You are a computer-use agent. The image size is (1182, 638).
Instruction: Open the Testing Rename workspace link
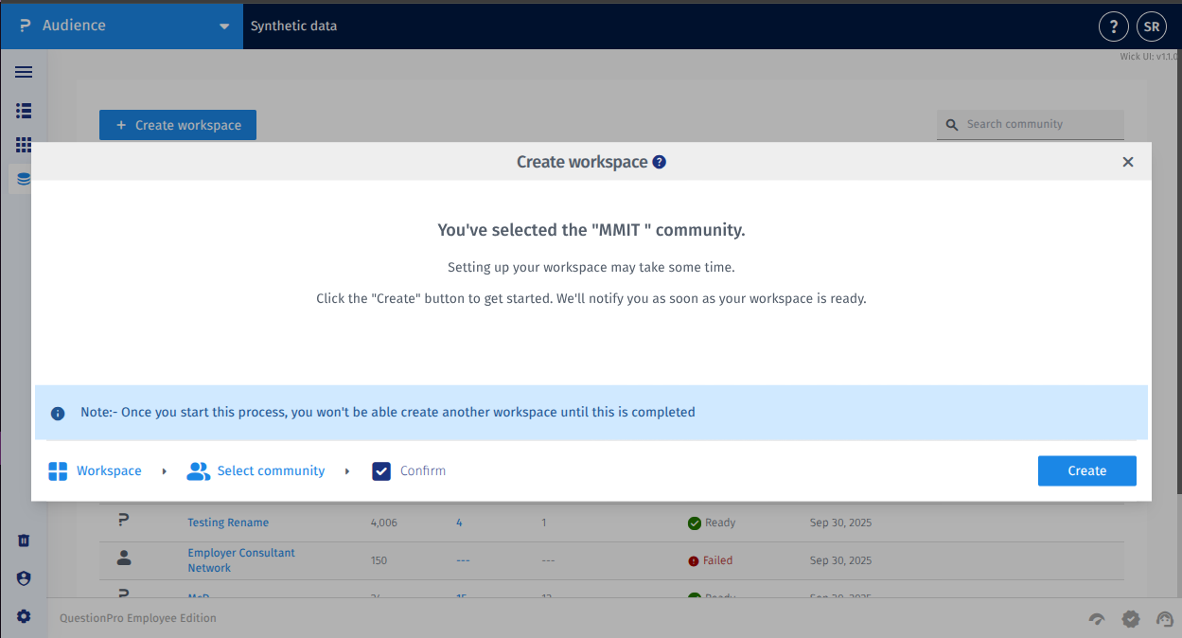coord(228,523)
